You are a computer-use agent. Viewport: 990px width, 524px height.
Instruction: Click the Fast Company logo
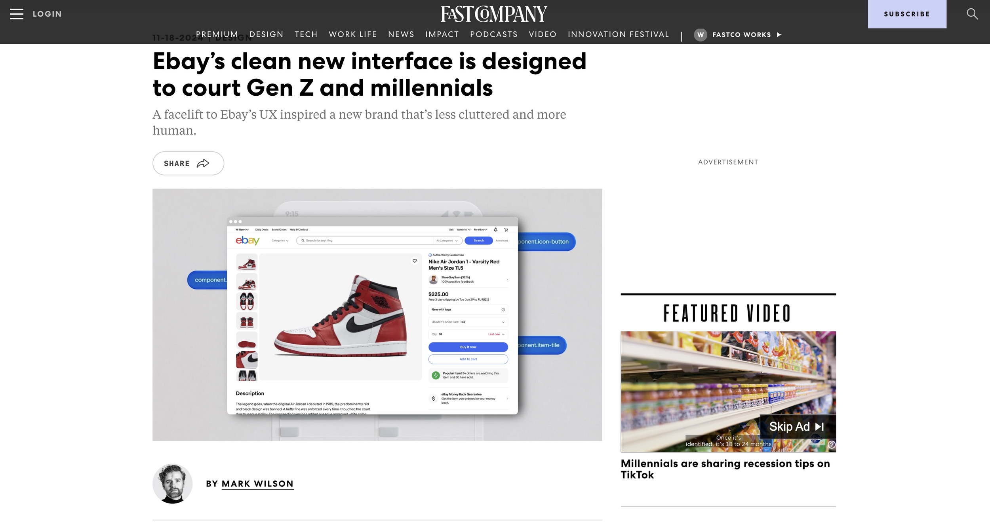494,14
